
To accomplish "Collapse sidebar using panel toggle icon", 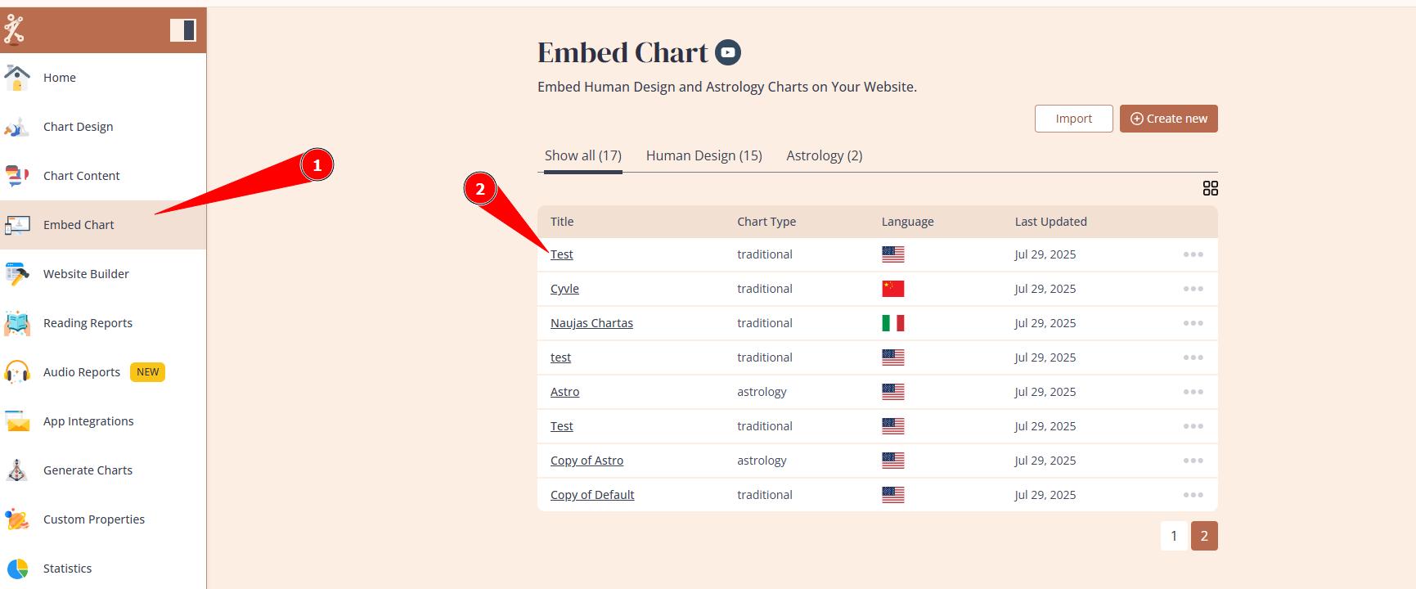I will [x=182, y=30].
